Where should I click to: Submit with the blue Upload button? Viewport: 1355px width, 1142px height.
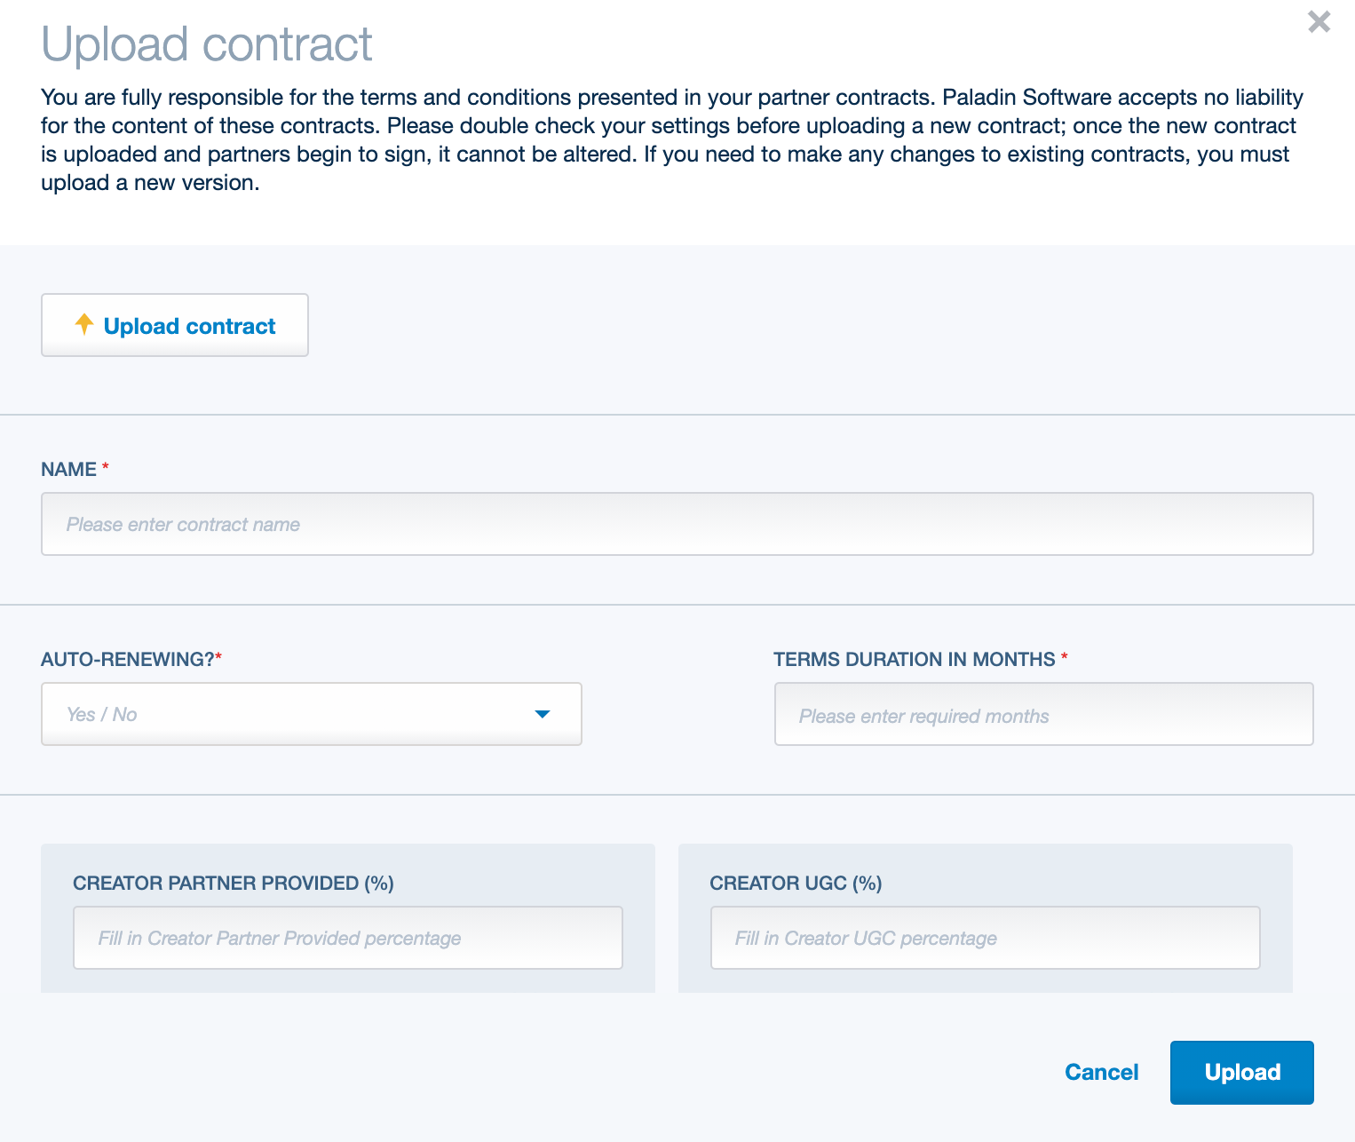coord(1242,1072)
